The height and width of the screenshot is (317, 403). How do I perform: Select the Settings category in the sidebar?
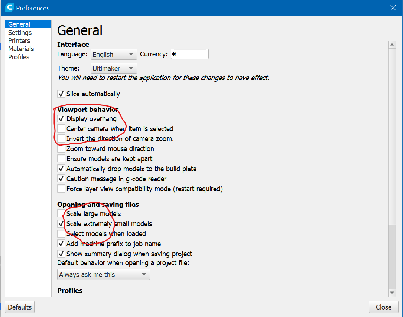point(20,32)
